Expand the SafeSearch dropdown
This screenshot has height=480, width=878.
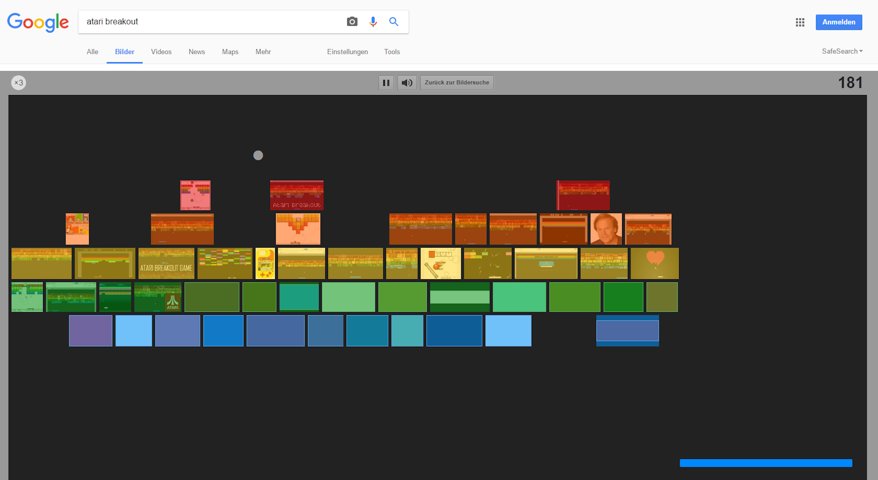842,51
